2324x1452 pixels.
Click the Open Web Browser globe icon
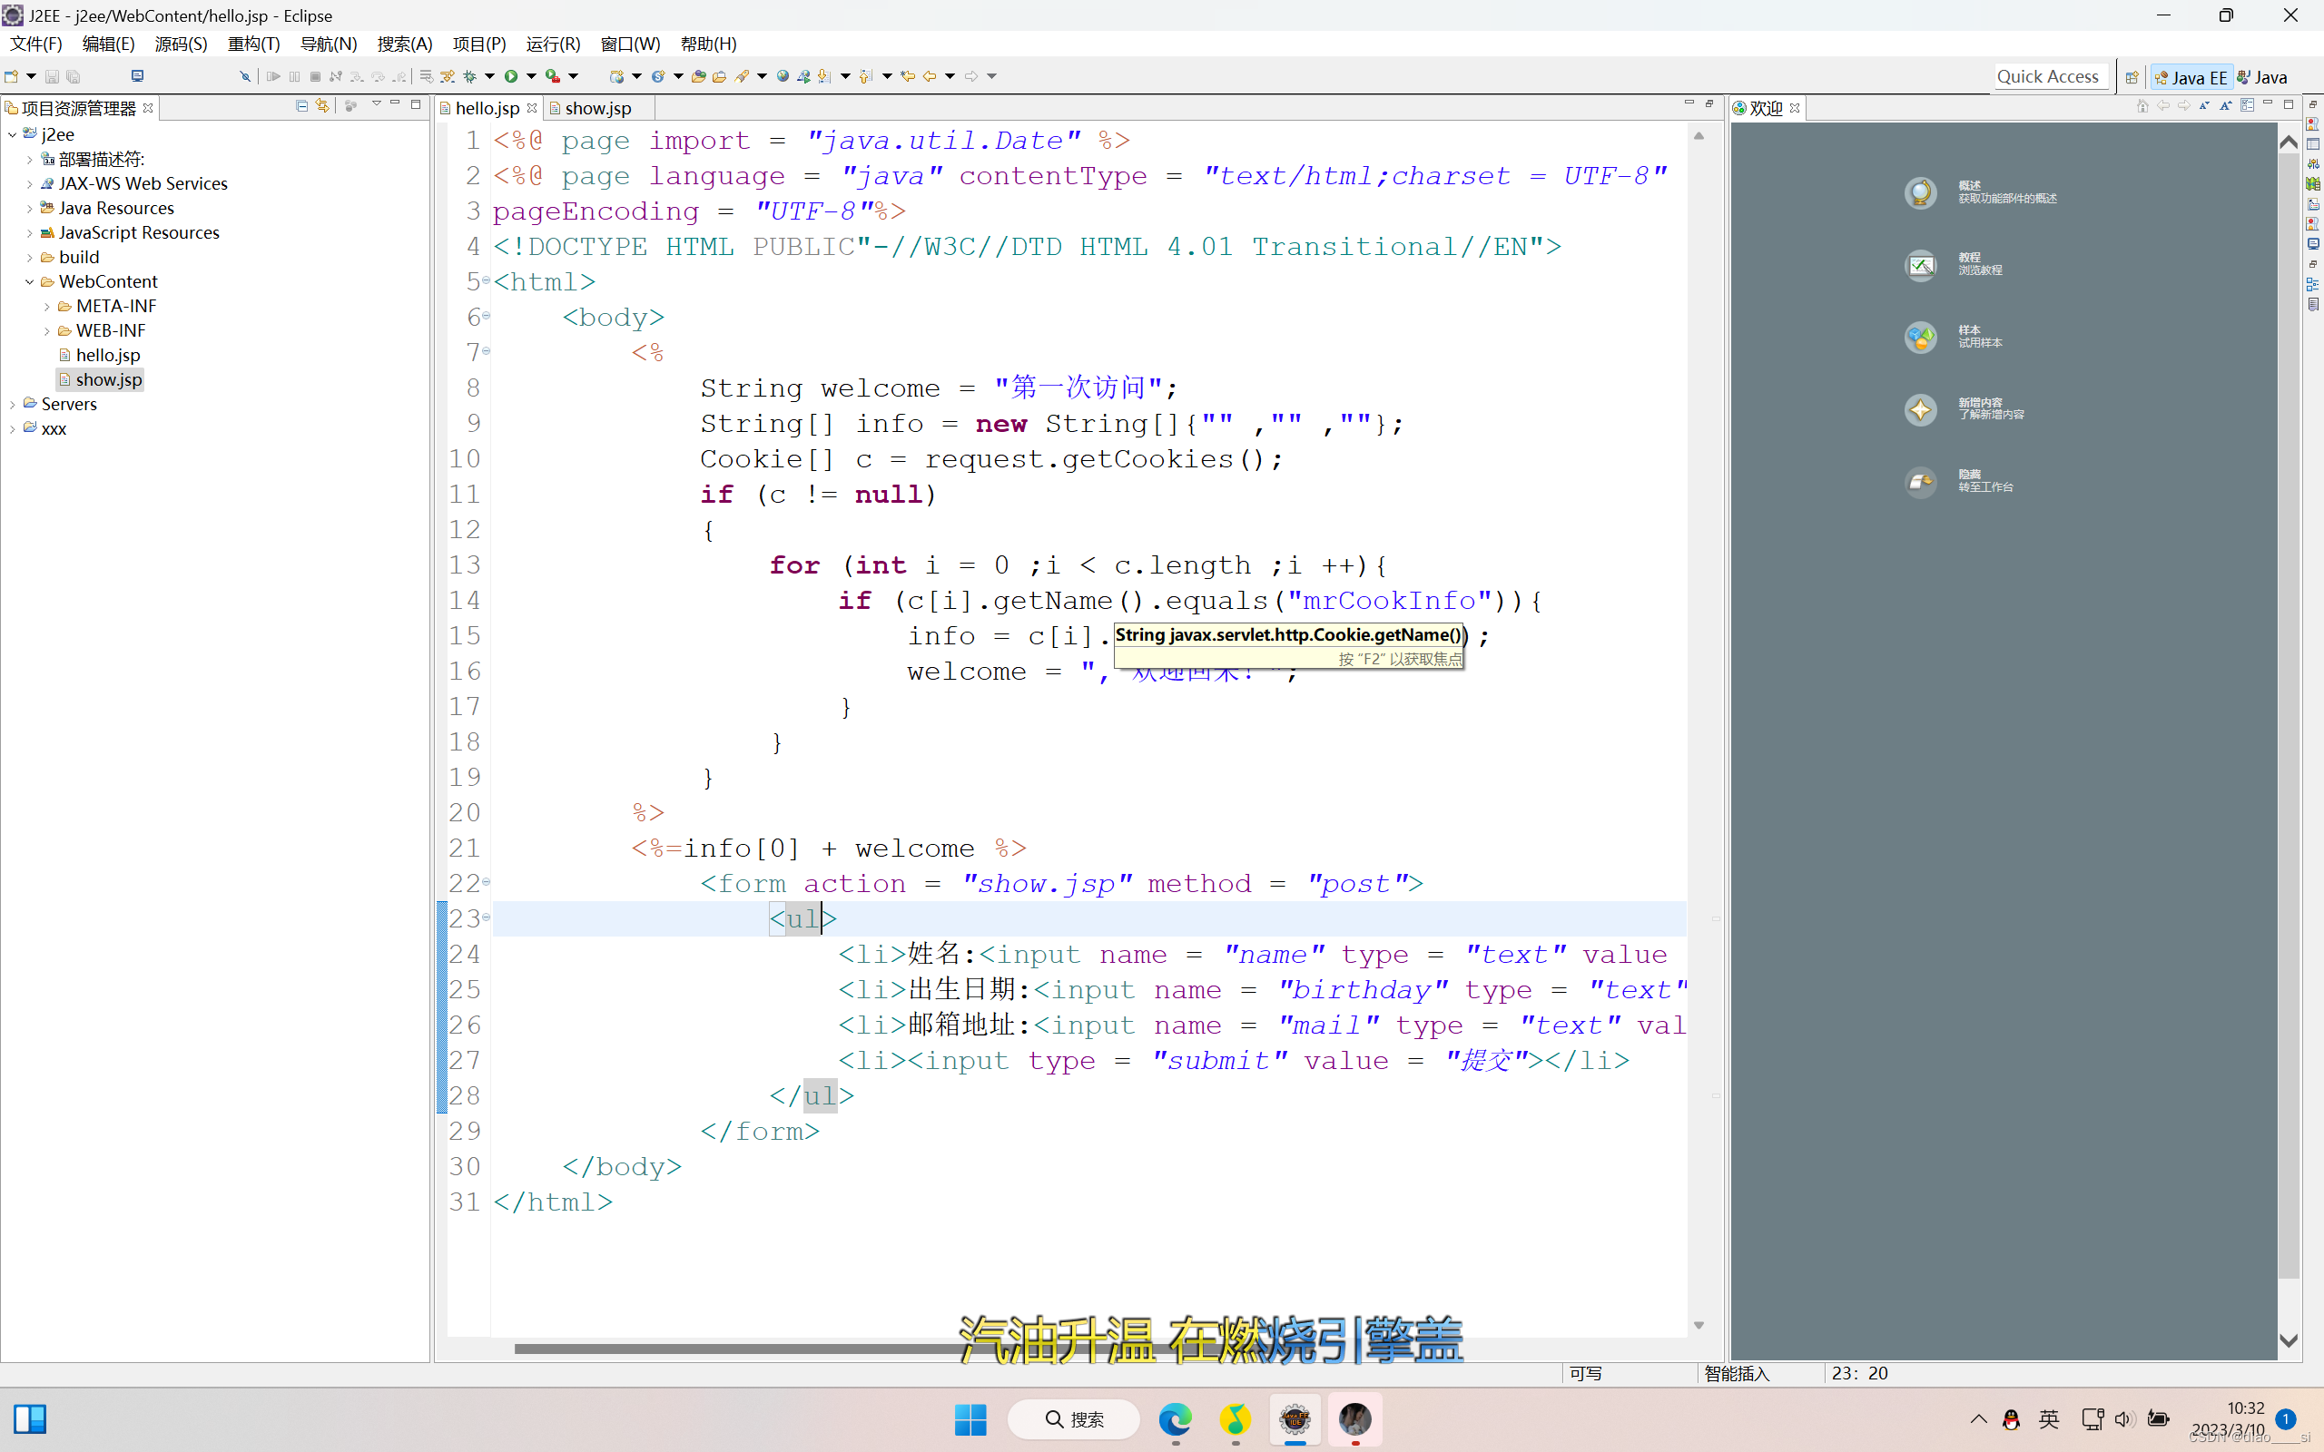(783, 76)
